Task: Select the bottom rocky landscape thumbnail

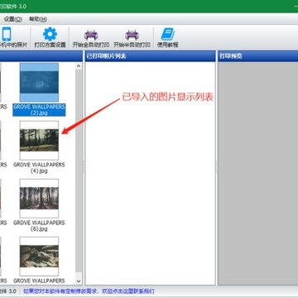Action: 39,257
